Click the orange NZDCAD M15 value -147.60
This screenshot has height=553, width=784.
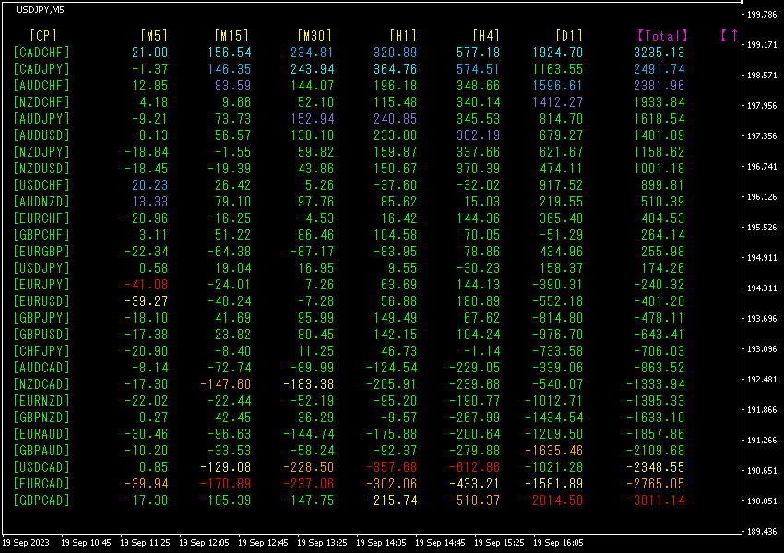(225, 384)
